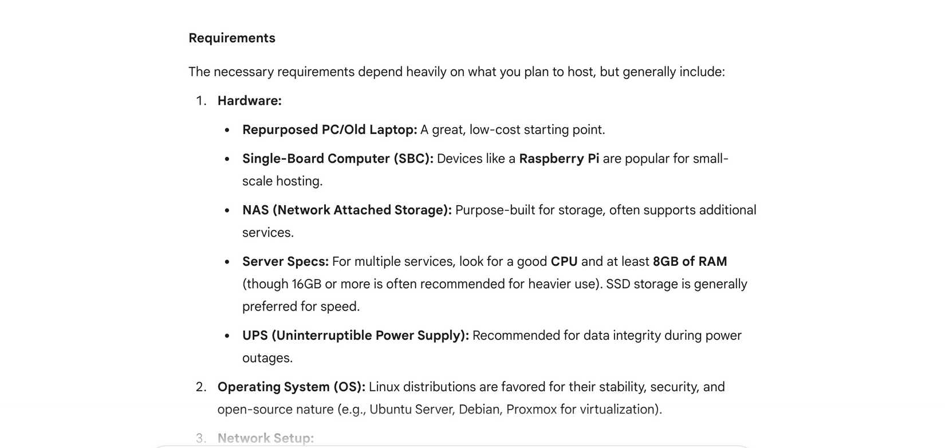Click the faded Network Setup heading

(x=265, y=438)
